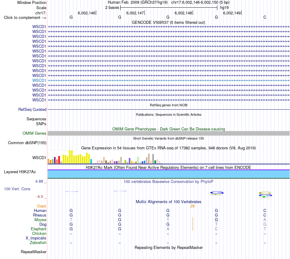The image size is (290, 259).
Task: Click the 'RepeatMasker' track label
Action: click(34, 252)
